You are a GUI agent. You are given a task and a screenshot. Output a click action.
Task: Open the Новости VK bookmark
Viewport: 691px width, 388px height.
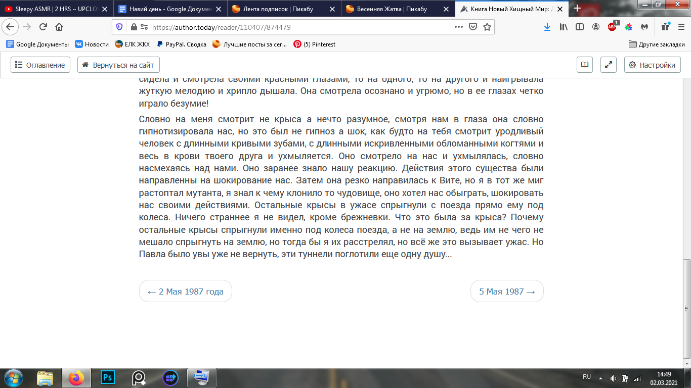(92, 44)
